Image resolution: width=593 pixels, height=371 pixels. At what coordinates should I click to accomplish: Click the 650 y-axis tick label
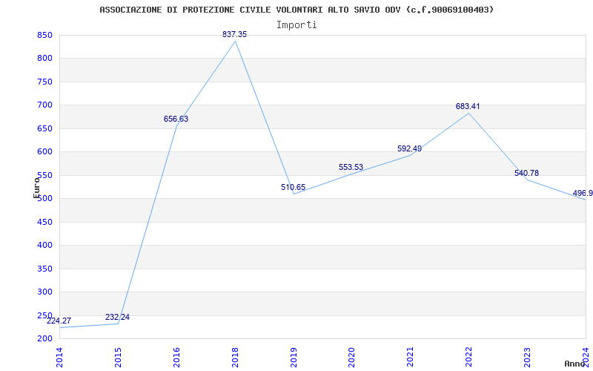click(44, 128)
